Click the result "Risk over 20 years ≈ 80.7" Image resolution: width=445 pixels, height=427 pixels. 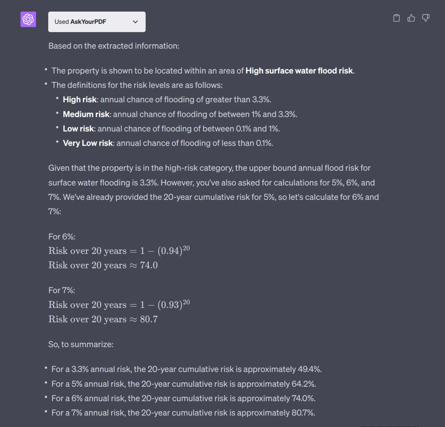[x=103, y=319]
